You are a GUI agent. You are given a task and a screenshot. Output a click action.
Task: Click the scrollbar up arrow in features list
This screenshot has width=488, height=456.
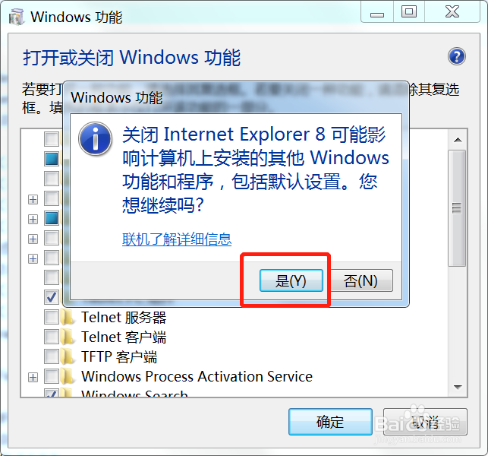coord(458,140)
